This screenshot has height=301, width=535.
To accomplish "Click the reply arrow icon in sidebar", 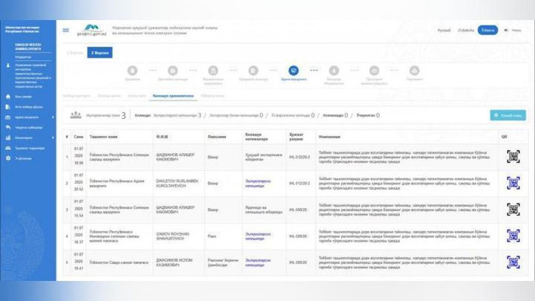I will [x=8, y=127].
